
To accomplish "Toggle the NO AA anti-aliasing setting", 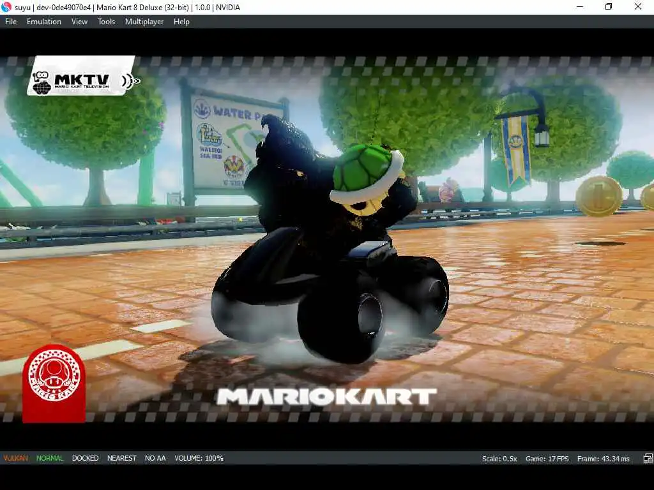I will point(155,458).
